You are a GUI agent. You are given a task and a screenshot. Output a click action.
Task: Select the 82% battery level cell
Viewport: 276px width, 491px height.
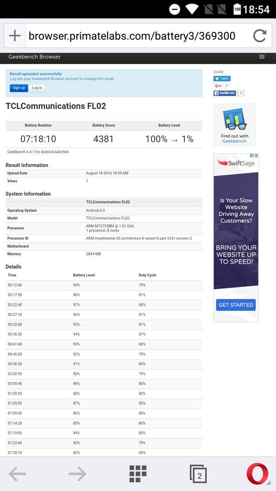click(x=77, y=452)
